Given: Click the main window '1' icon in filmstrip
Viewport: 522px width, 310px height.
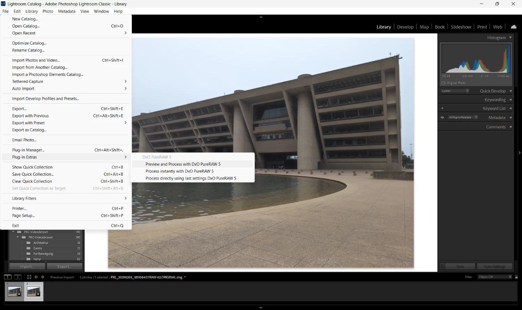Looking at the screenshot, I should pyautogui.click(x=7, y=277).
